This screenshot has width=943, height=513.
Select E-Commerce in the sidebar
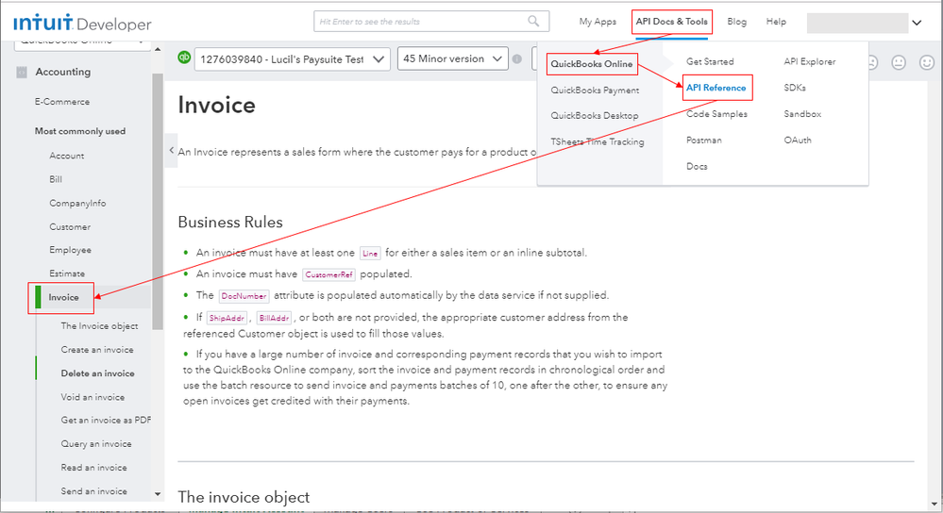[62, 102]
